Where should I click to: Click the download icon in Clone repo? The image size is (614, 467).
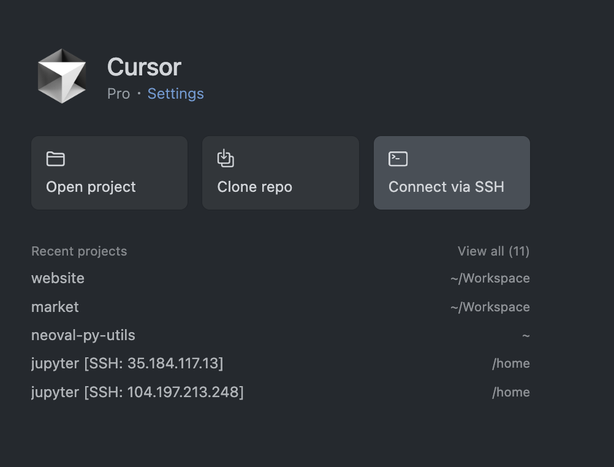(226, 158)
